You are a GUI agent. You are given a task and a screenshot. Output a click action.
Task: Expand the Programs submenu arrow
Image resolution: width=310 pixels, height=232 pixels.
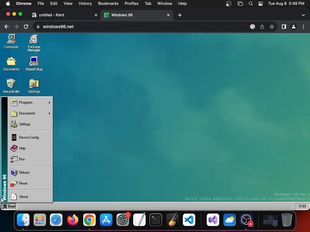(49, 103)
